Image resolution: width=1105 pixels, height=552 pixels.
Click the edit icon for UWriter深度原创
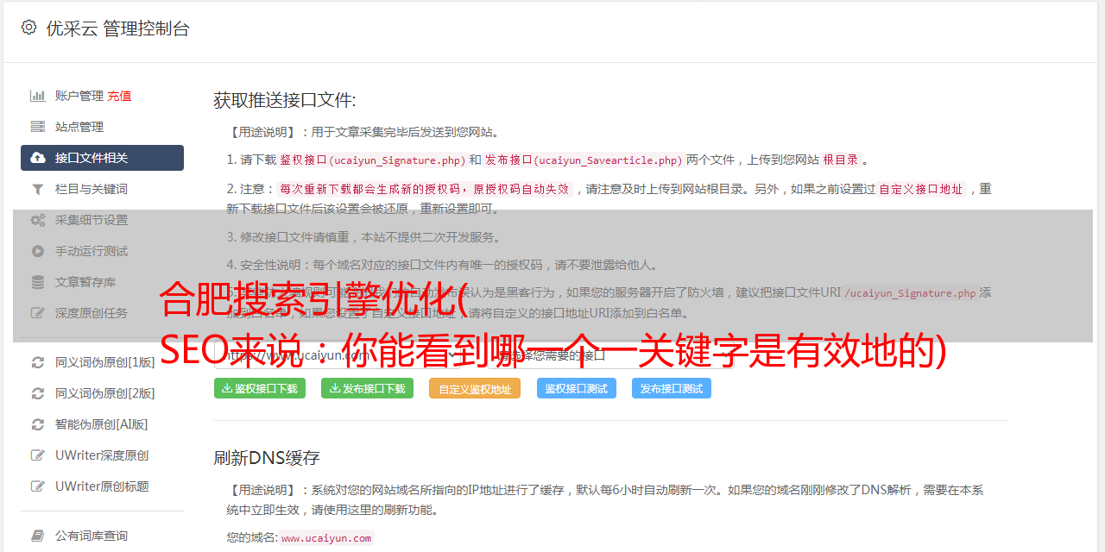[x=38, y=455]
